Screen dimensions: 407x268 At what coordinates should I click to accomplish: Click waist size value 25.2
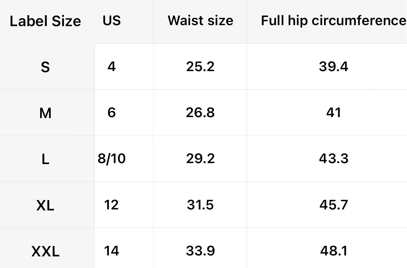pos(200,67)
